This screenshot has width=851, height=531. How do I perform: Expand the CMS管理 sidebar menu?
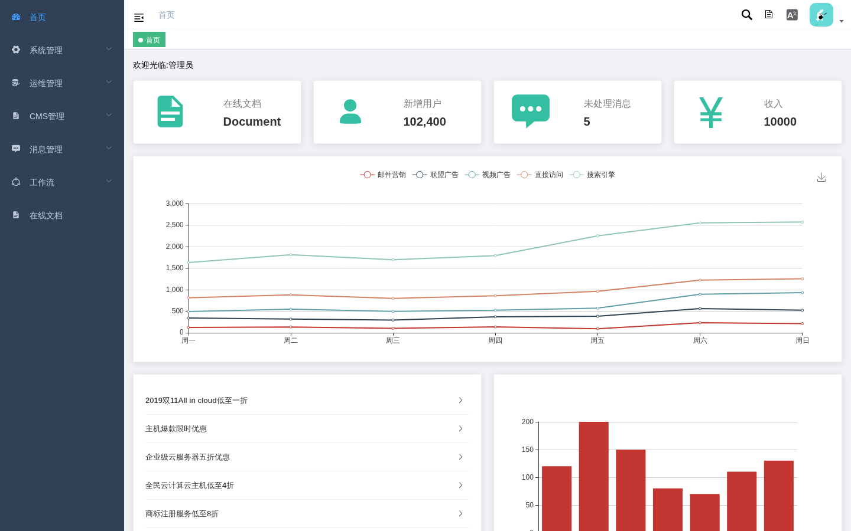click(62, 116)
